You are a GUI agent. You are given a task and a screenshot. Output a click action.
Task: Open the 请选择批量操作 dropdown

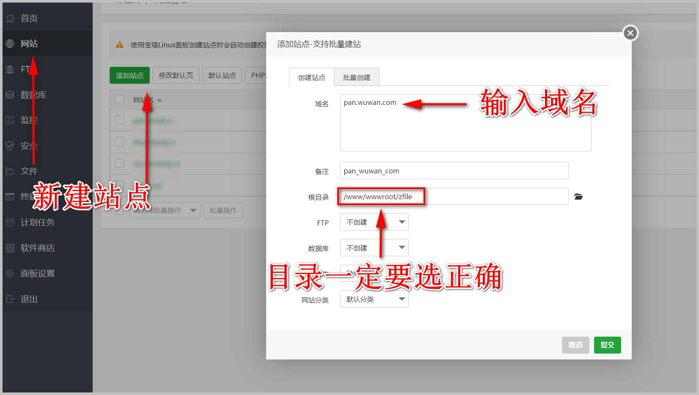point(165,210)
